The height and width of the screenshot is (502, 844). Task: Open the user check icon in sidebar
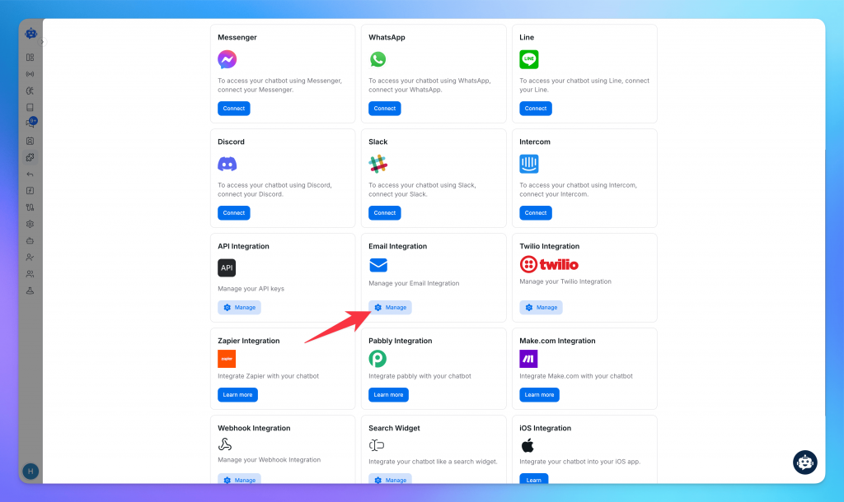pos(30,258)
